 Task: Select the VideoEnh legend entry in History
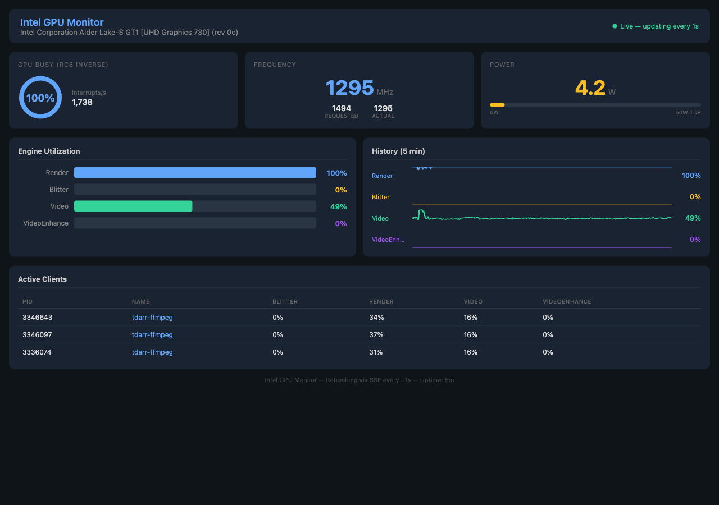click(x=388, y=240)
